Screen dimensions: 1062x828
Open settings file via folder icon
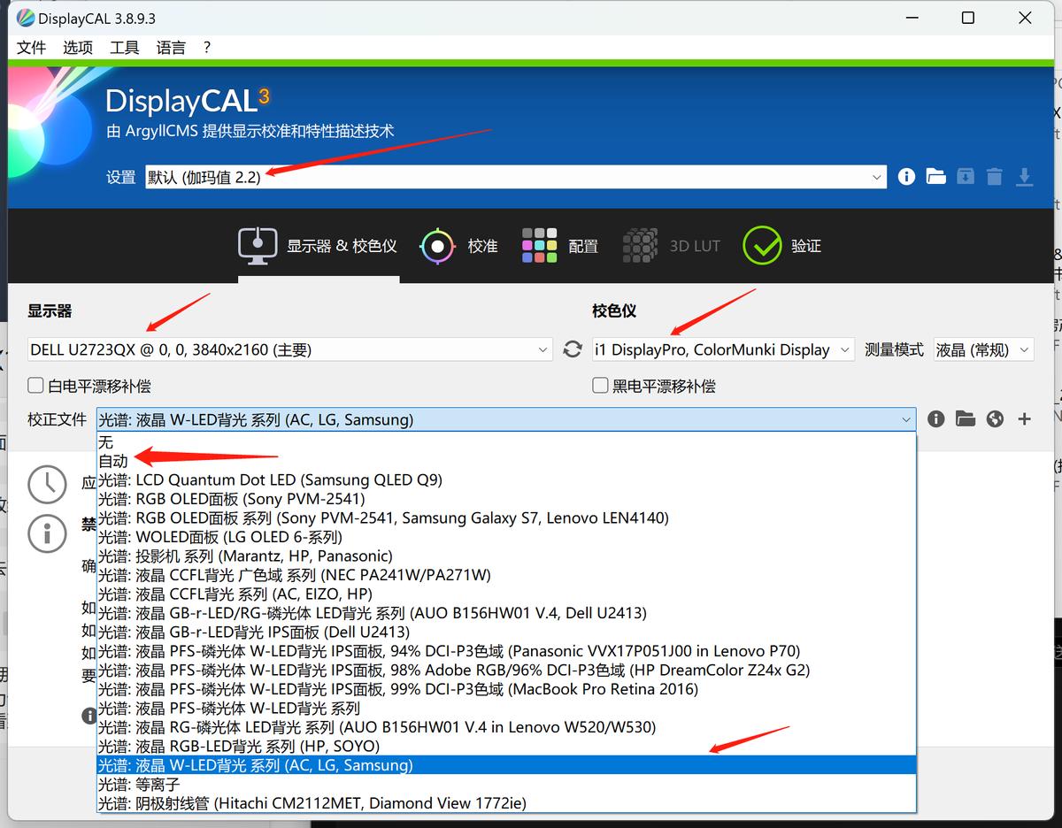pos(936,177)
